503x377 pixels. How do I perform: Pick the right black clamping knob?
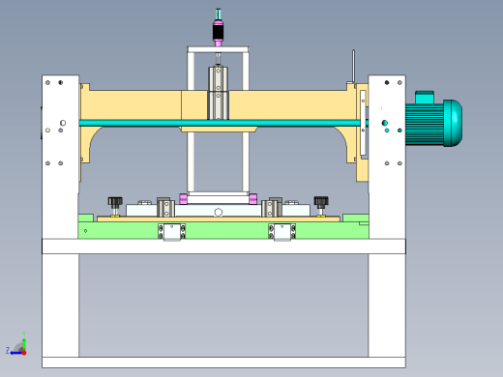click(321, 202)
